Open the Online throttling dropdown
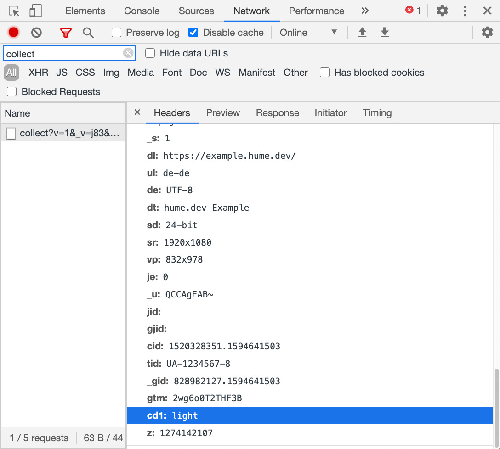This screenshot has width=500, height=449. pos(308,33)
